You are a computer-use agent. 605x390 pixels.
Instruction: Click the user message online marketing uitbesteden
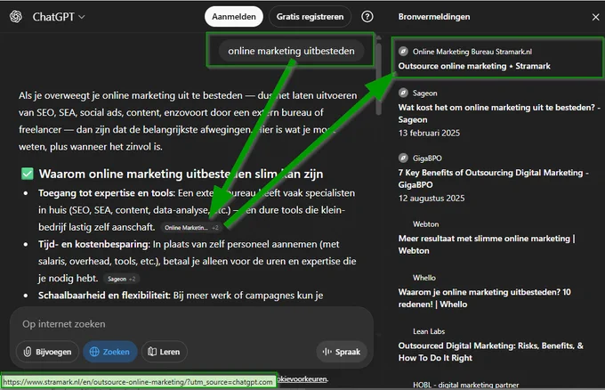[291, 51]
